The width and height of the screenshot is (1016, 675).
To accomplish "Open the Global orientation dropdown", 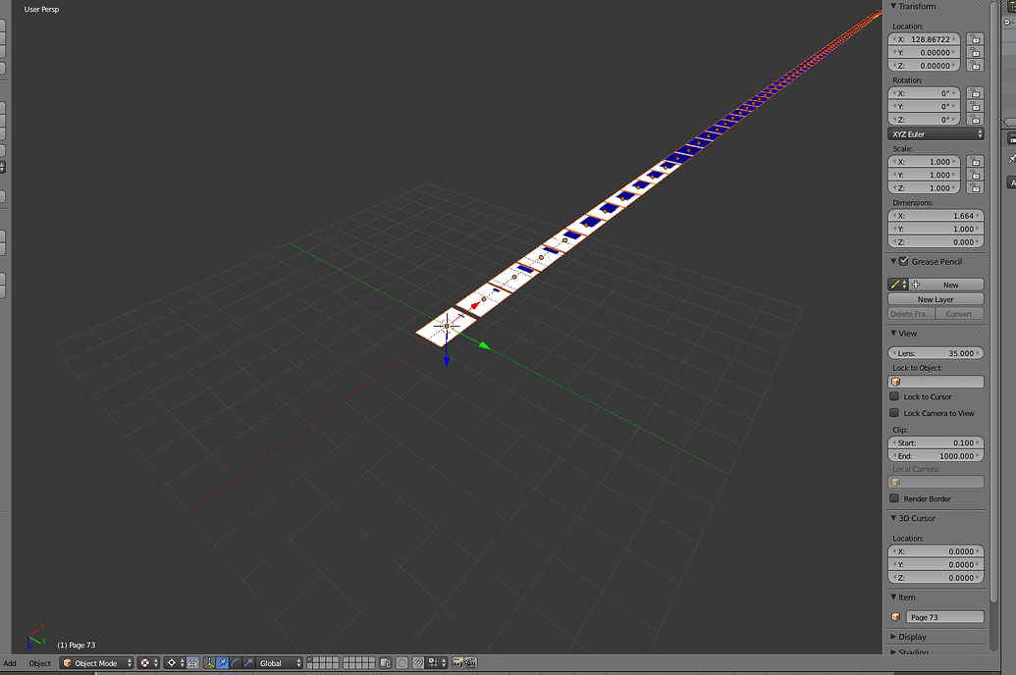I will (x=280, y=662).
